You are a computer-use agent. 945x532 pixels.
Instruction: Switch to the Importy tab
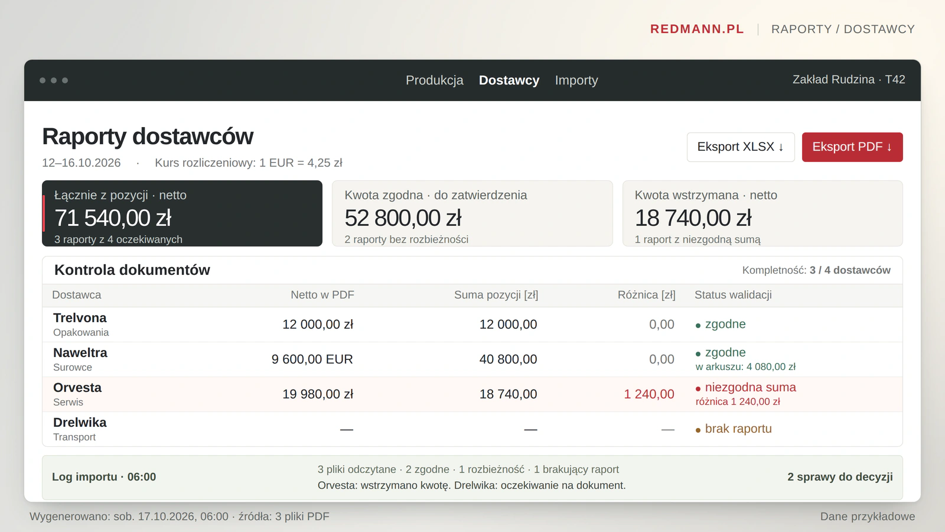(x=576, y=80)
